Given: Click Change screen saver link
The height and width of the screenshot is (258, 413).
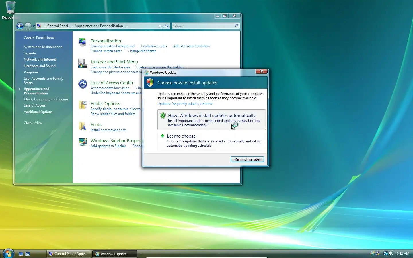Looking at the screenshot, I should [106, 51].
